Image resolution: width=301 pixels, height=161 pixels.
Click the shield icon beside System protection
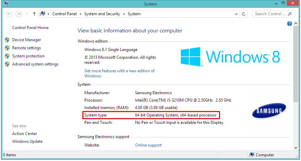[7, 56]
